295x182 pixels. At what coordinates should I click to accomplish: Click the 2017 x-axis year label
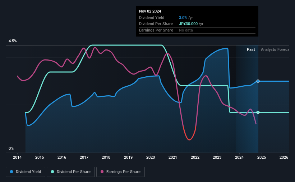tap(84, 157)
